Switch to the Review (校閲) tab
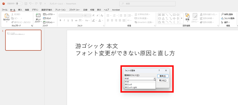The width and height of the screenshot is (238, 105). point(92,10)
